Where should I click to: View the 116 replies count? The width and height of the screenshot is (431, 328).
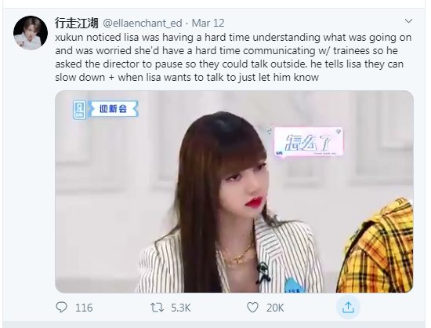84,308
